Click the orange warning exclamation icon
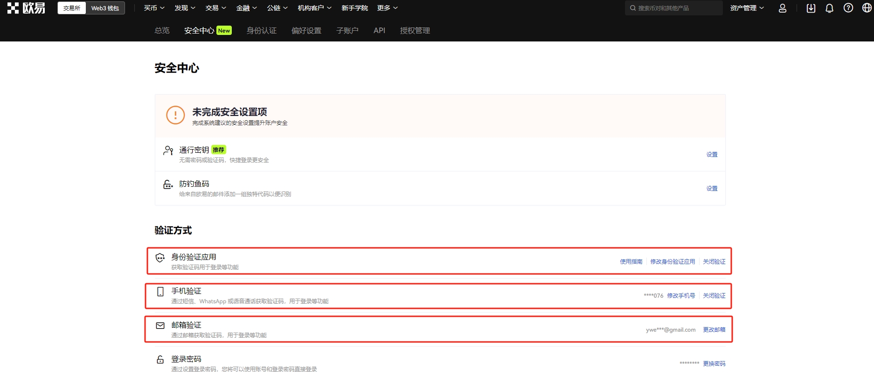This screenshot has height=382, width=874. coord(175,115)
